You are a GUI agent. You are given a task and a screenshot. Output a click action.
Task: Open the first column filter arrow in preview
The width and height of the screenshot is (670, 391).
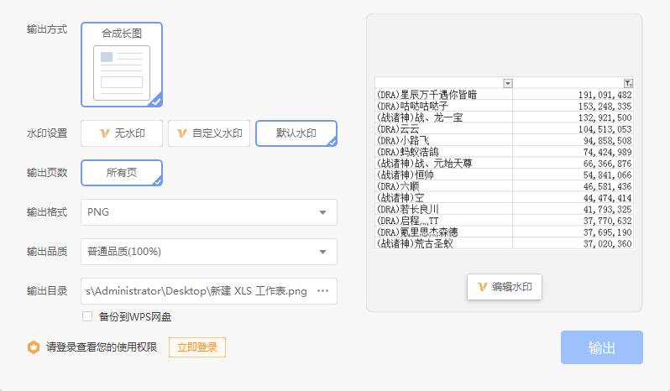point(507,83)
